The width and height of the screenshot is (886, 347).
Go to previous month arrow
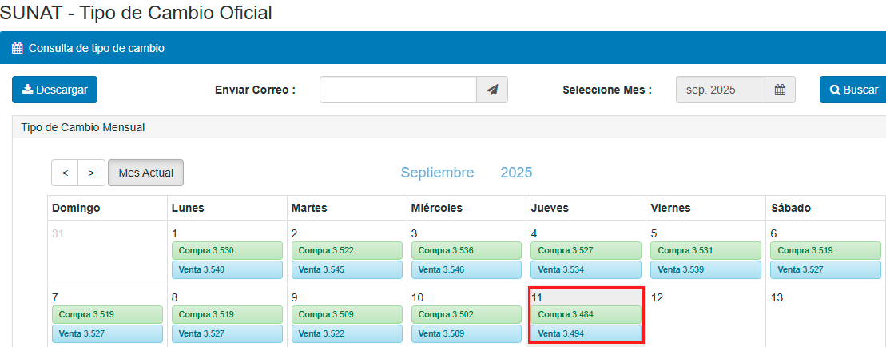[x=65, y=173]
